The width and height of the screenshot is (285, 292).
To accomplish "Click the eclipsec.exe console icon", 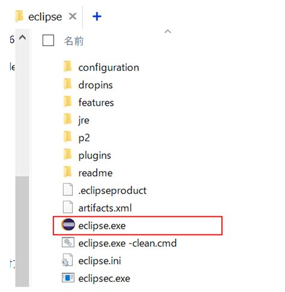I will (68, 278).
